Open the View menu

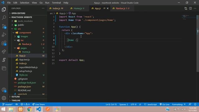tap(34, 3)
